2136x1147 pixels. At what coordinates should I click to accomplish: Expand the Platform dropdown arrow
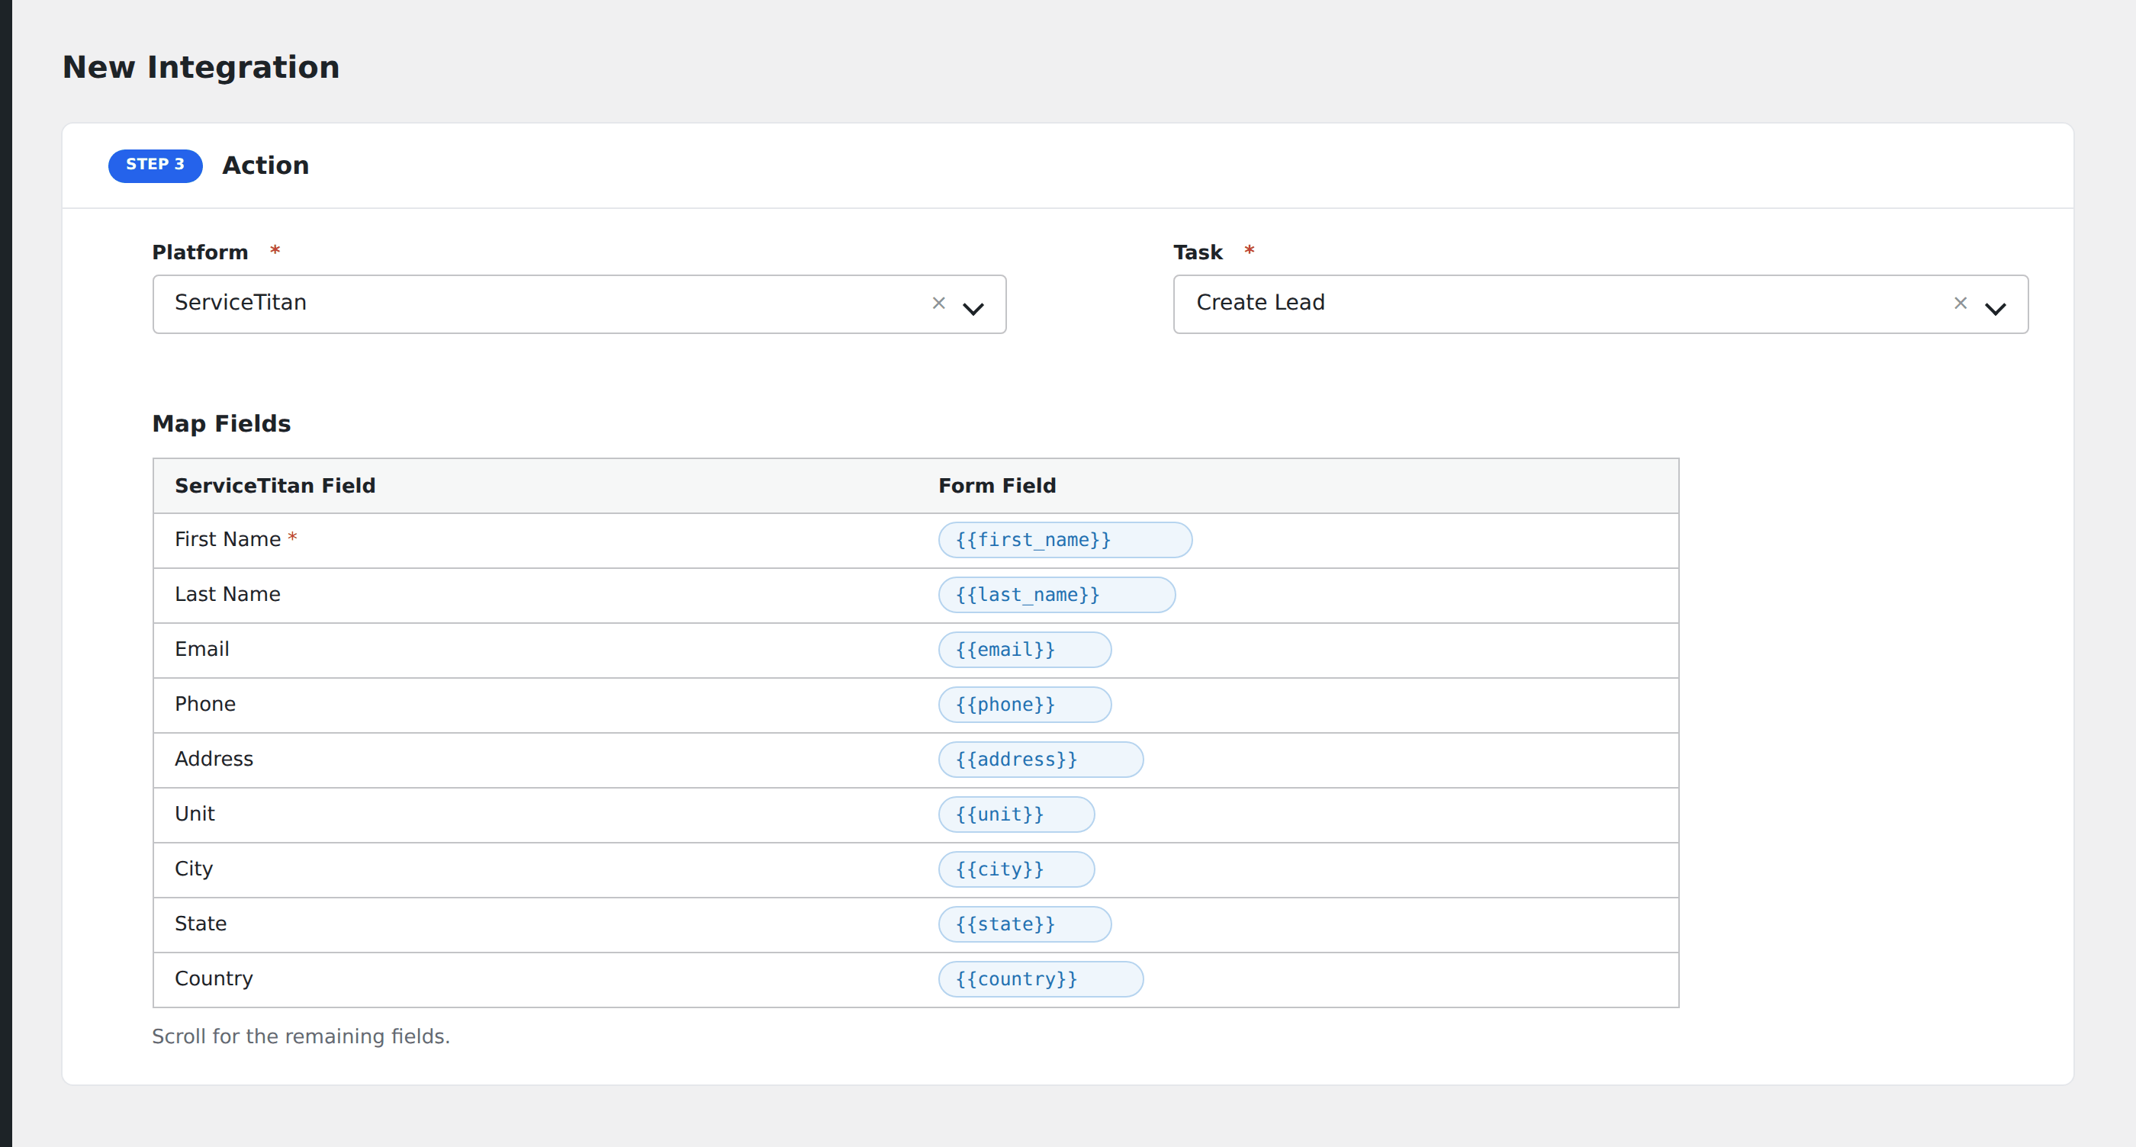tap(973, 308)
